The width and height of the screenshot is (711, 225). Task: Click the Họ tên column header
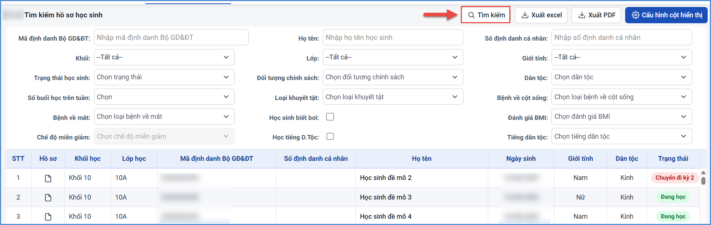coord(422,159)
